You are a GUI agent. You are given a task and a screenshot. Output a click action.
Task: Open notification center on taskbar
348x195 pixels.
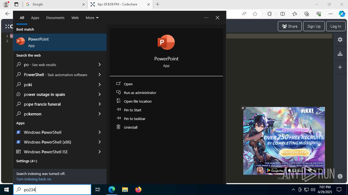click(339, 190)
